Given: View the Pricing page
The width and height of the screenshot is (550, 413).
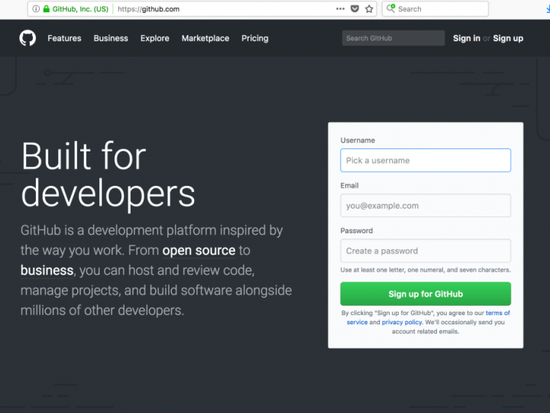Looking at the screenshot, I should click(x=254, y=38).
